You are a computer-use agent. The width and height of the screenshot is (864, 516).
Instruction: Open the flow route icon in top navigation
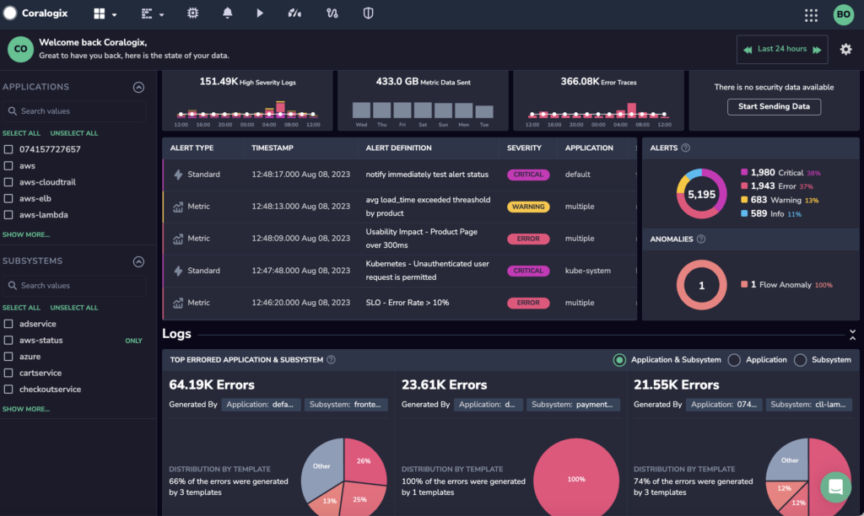[332, 13]
